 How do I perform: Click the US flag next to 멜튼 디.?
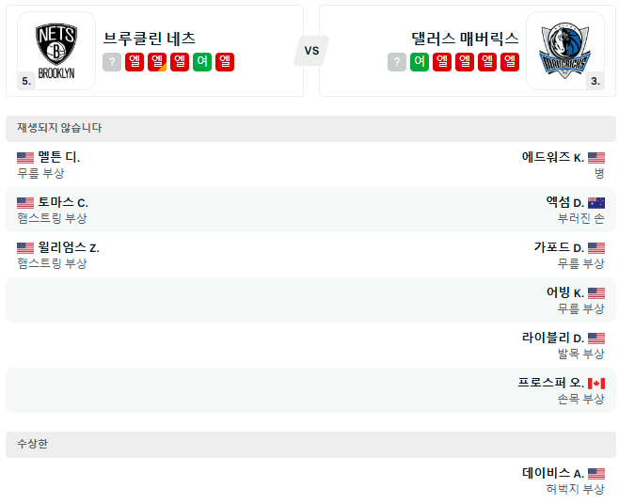pos(25,157)
